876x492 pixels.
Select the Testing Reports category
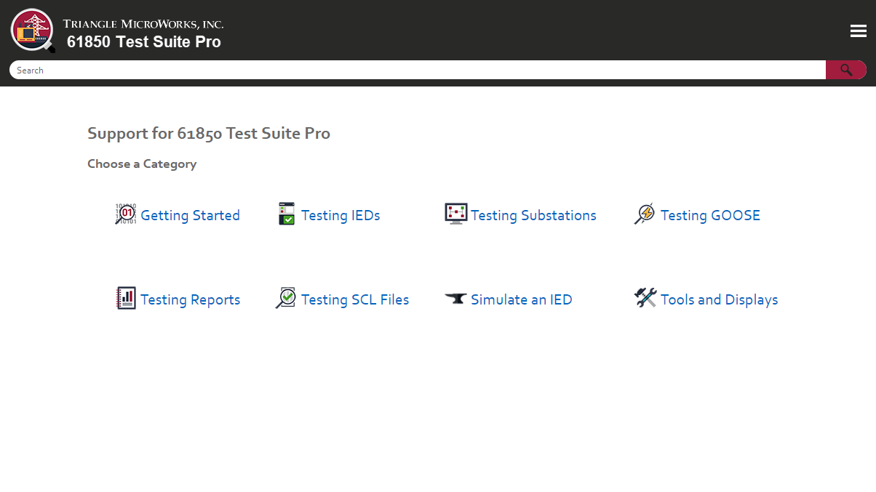pyautogui.click(x=190, y=300)
